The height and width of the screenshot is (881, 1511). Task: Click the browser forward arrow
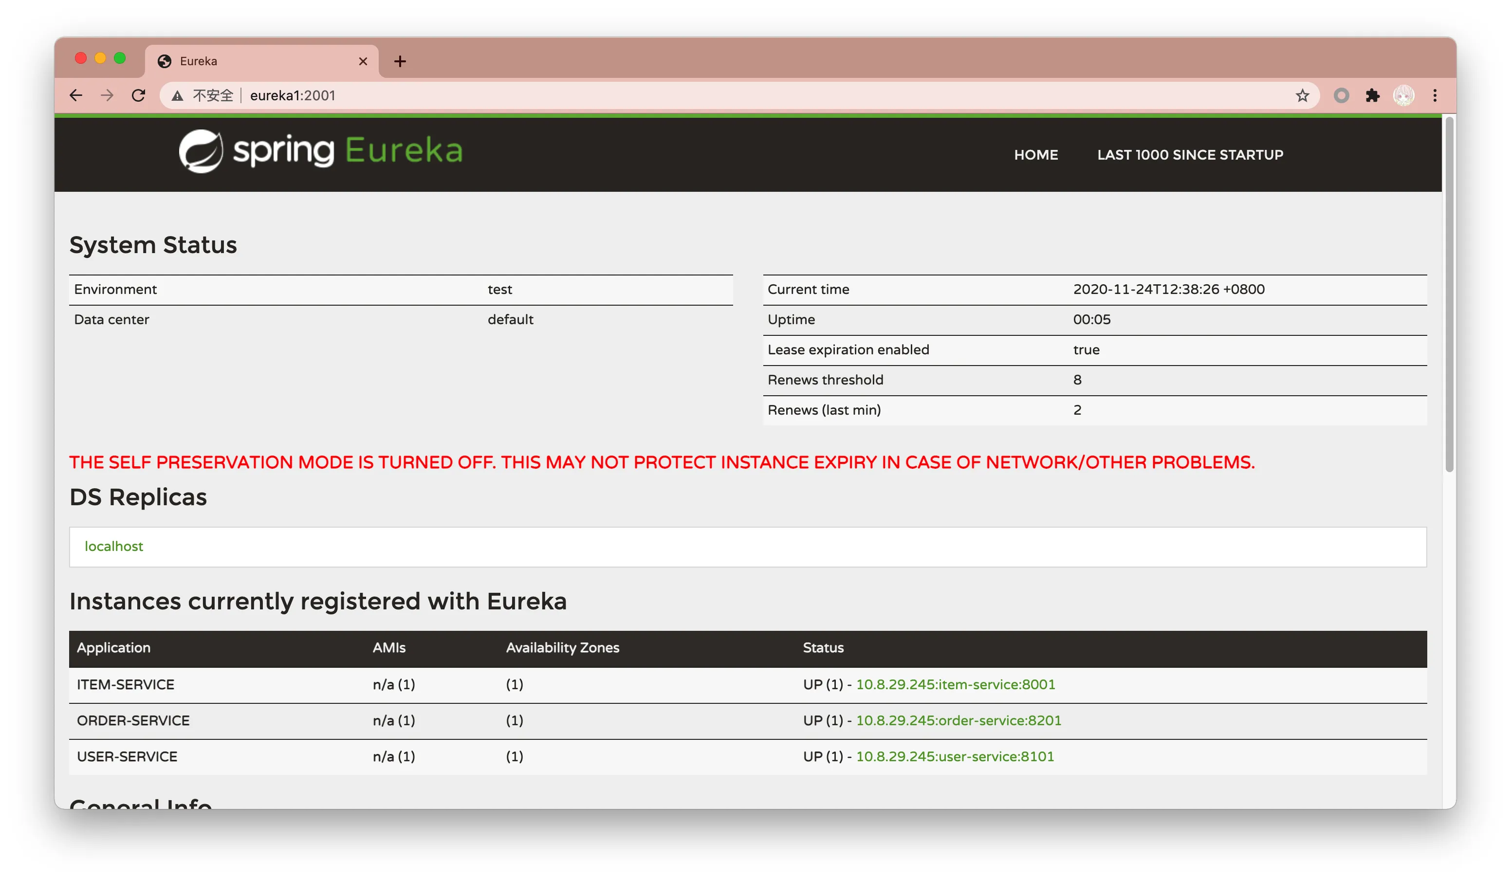point(107,95)
